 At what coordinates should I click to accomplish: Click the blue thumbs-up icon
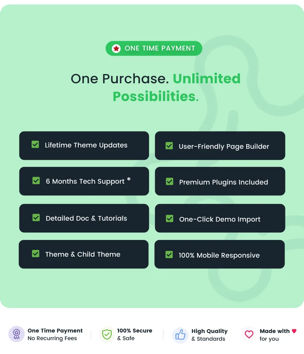click(x=180, y=335)
